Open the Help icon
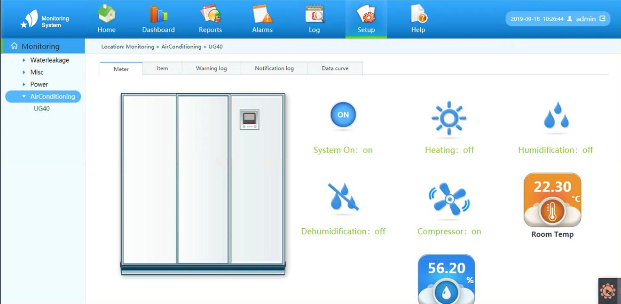Image resolution: width=621 pixels, height=304 pixels. [418, 15]
